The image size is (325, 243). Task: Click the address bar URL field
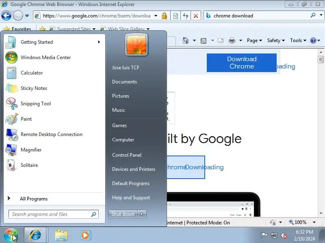click(97, 16)
